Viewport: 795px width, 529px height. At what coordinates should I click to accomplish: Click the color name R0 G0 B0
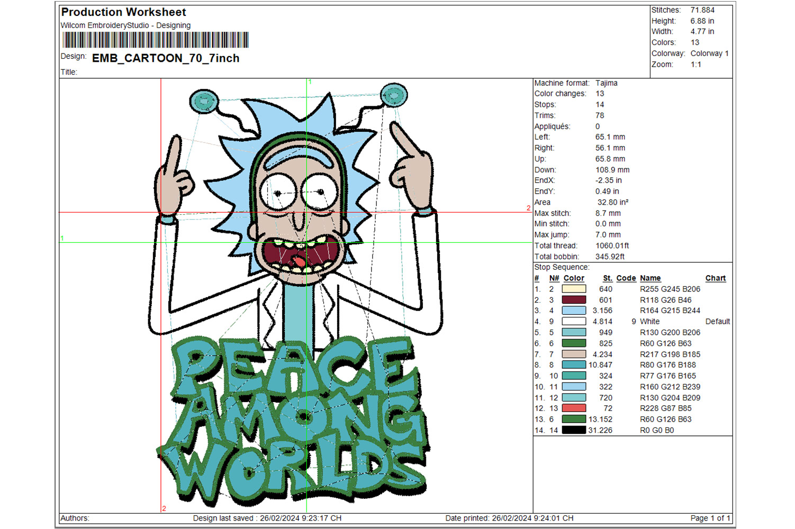[657, 430]
